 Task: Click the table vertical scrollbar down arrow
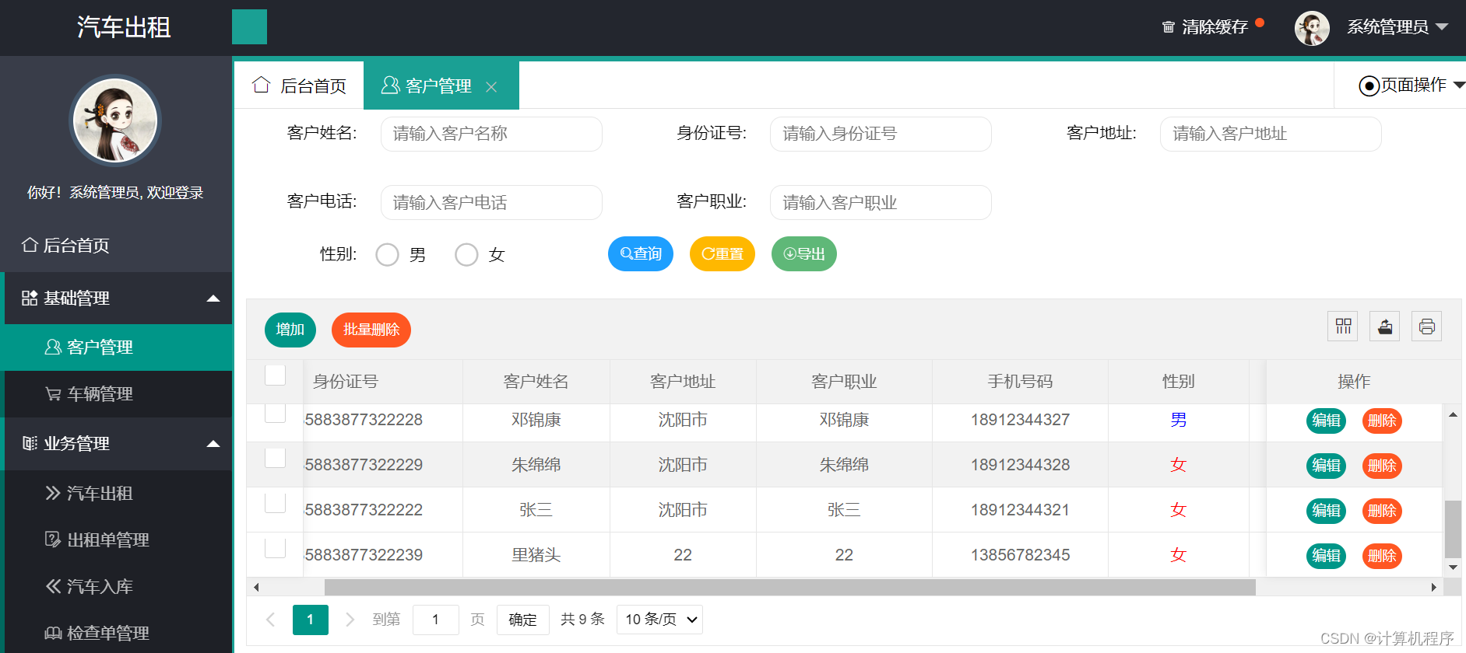[x=1453, y=567]
